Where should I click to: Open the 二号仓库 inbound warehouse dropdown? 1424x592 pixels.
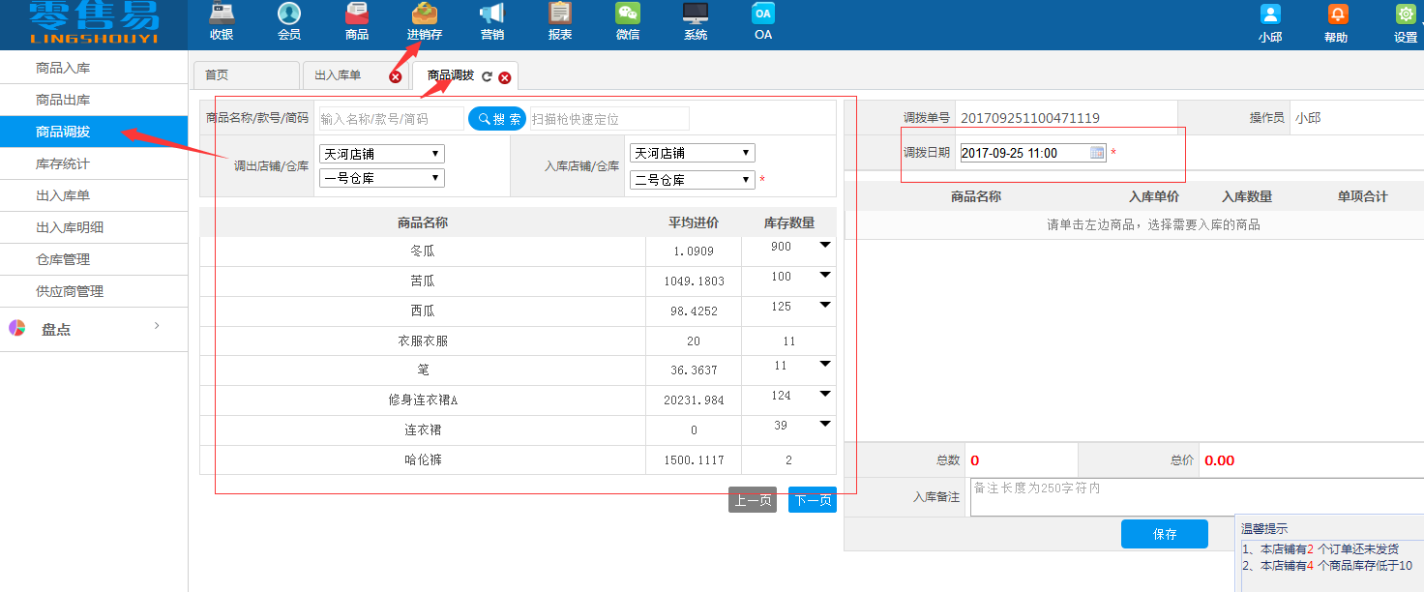[x=692, y=178]
